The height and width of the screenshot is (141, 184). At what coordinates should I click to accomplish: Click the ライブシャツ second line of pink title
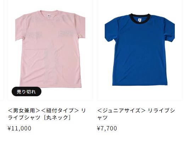coord(24,117)
